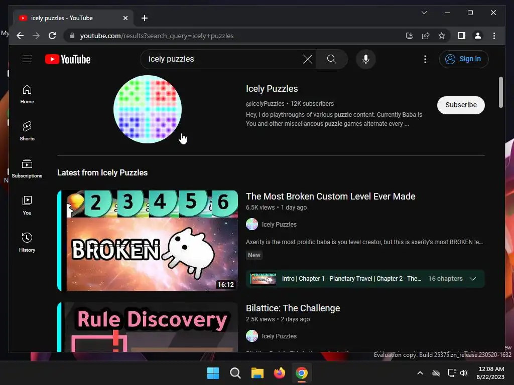Open the YouTube settings three-dot menu
The image size is (514, 385).
click(425, 59)
